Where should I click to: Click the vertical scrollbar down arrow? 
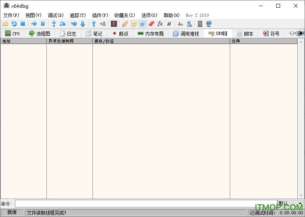point(301,196)
